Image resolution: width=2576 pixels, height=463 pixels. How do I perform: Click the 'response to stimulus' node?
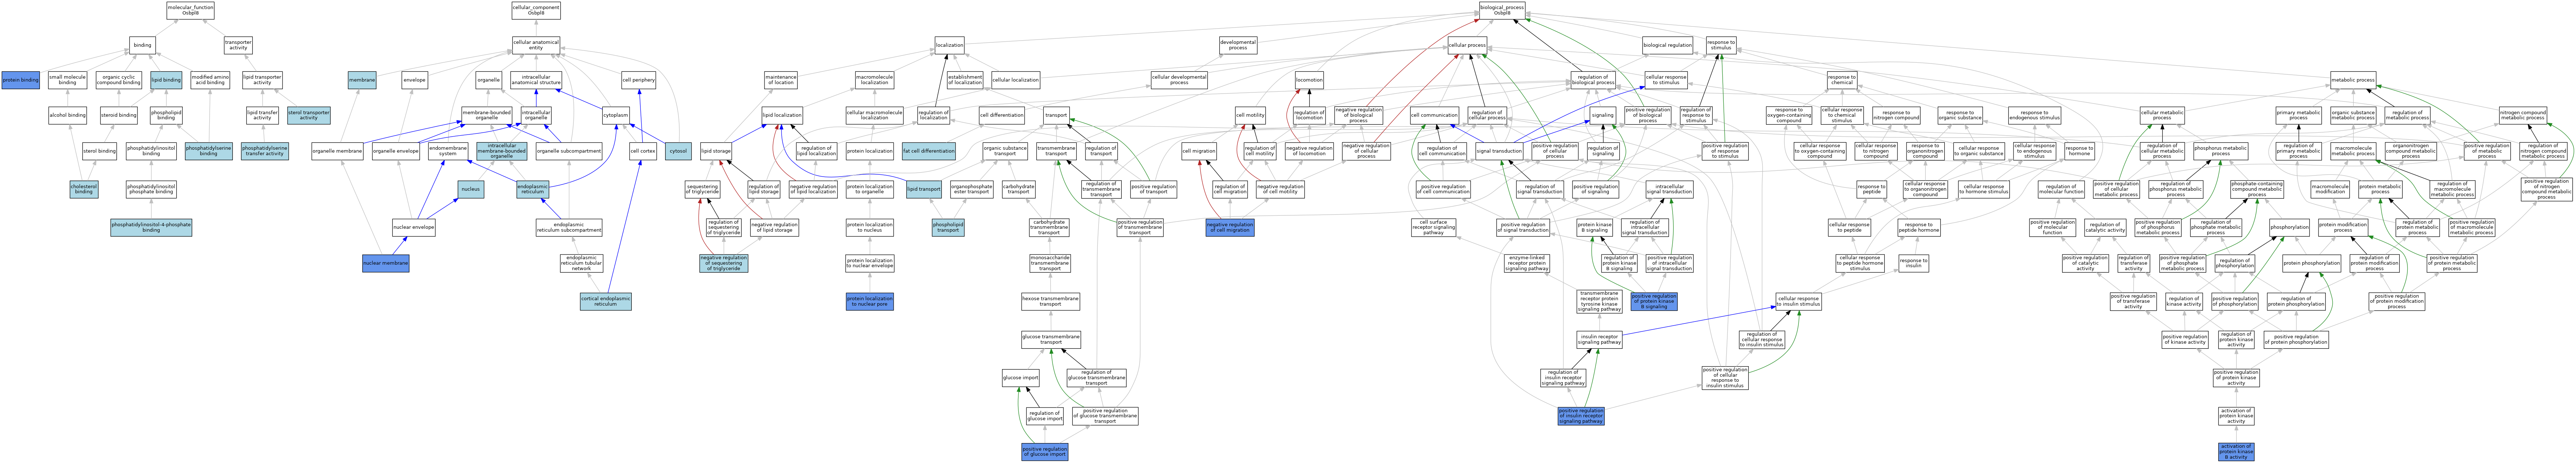1721,45
